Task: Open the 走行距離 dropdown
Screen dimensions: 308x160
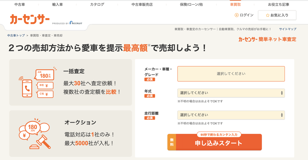Action: 231,115
